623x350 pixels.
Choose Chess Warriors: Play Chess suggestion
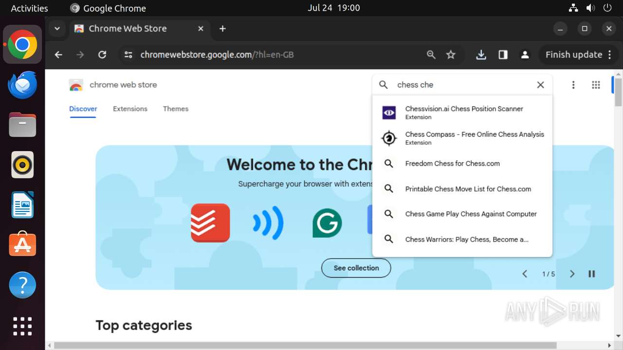[462, 239]
